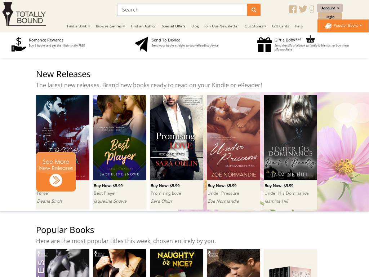Open the Goodreads icon
The image size is (369, 277).
point(312,9)
